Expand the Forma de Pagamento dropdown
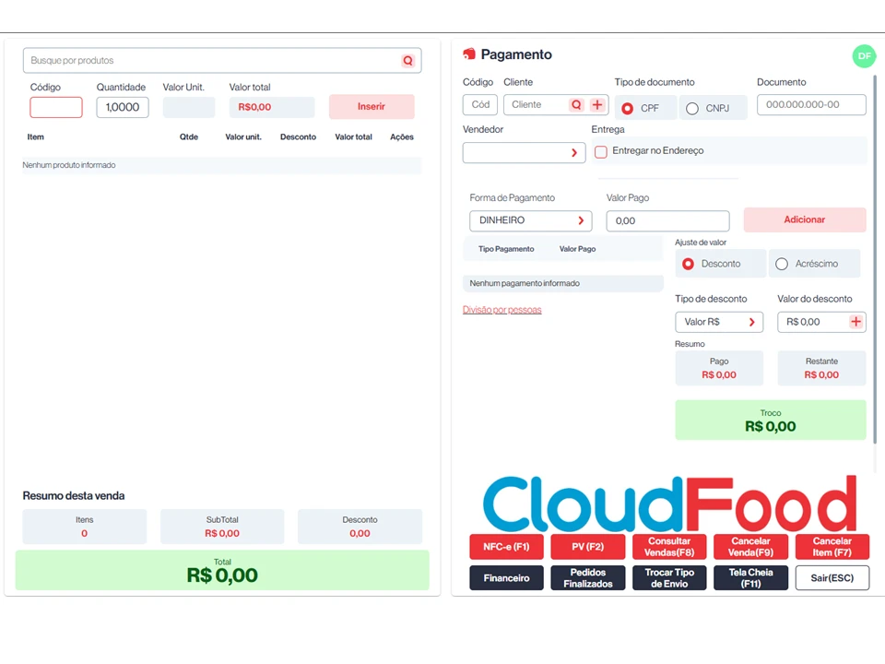This screenshot has width=885, height=664. 530,221
